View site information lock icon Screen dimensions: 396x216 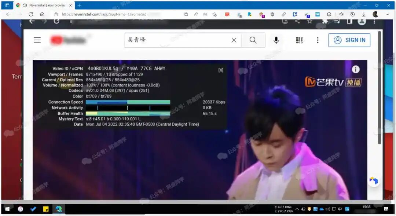click(56, 14)
